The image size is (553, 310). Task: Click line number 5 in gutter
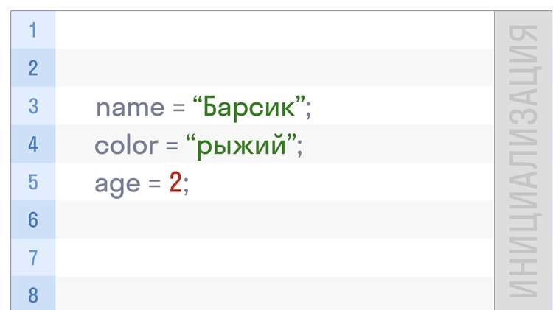click(32, 182)
